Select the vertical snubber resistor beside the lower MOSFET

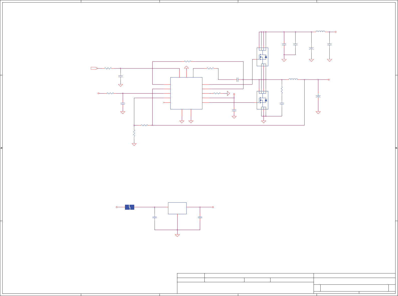(282, 90)
